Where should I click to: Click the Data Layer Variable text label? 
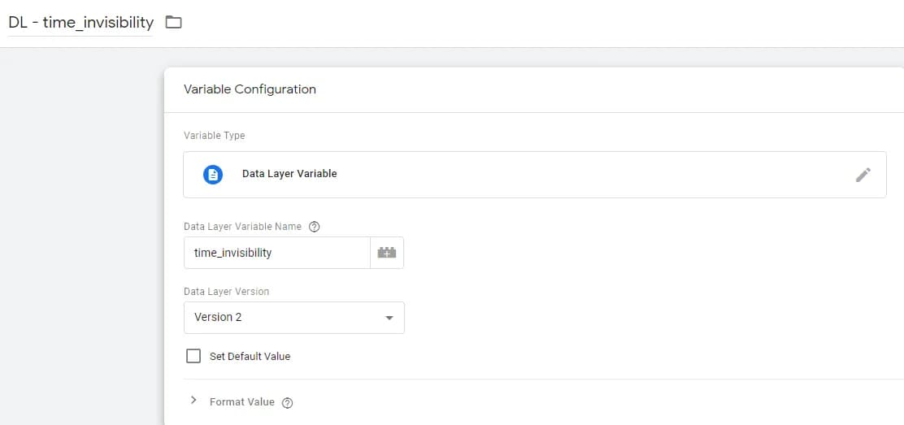tap(289, 174)
